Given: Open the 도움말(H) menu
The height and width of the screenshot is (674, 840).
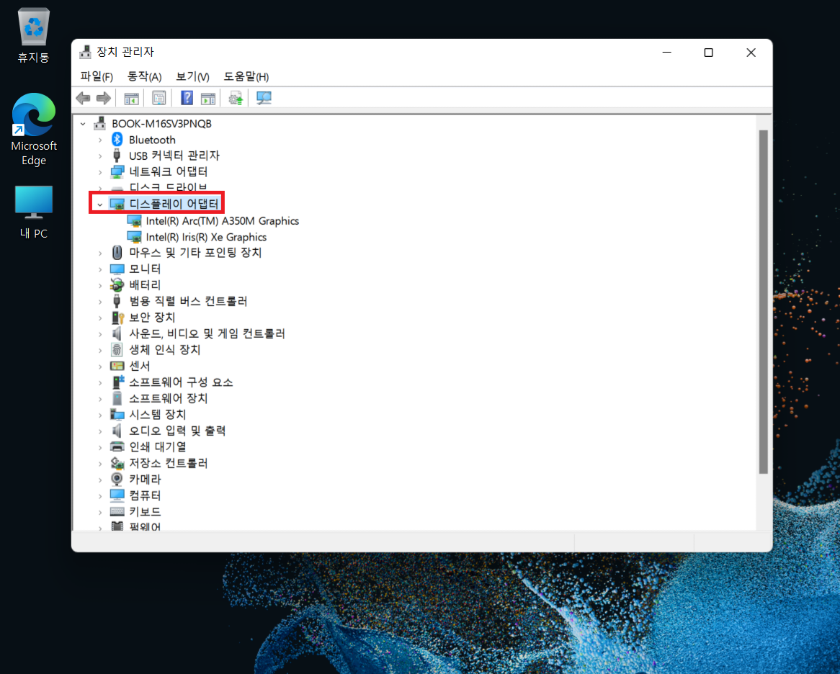Looking at the screenshot, I should 246,76.
